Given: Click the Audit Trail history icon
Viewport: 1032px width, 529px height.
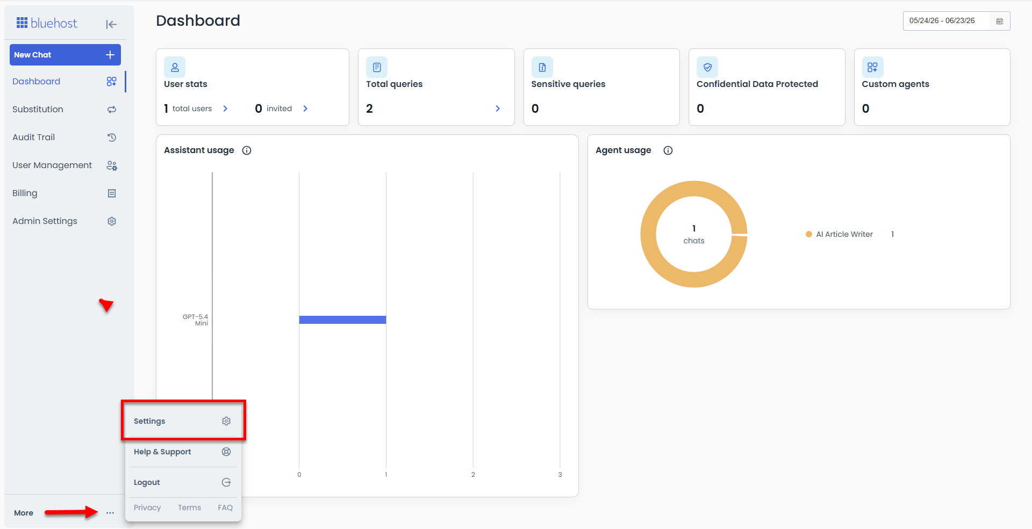Looking at the screenshot, I should 111,137.
